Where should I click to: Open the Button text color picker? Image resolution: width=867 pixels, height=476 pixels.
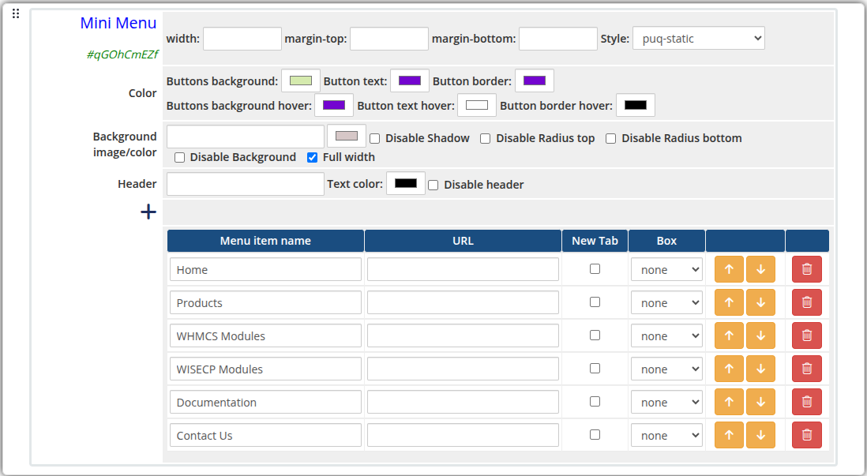tap(408, 80)
